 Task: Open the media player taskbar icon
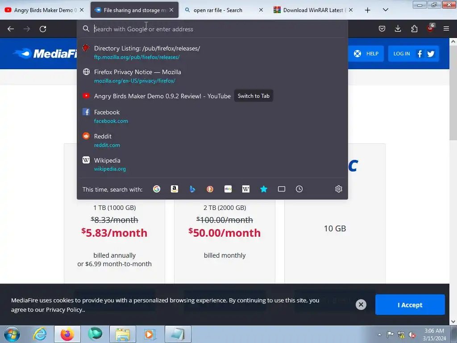coord(150,334)
